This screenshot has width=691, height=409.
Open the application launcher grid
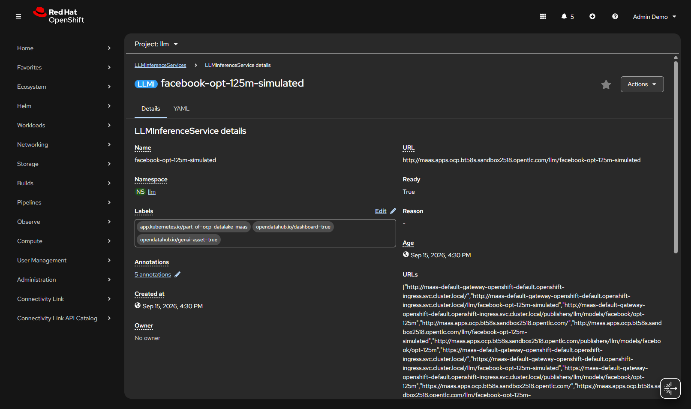[x=543, y=16]
